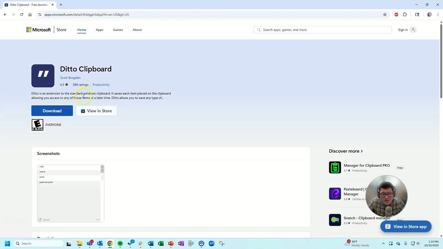Click the purple Pasteboard Clipboard Manager icon
The image size is (443, 249).
pyautogui.click(x=335, y=194)
